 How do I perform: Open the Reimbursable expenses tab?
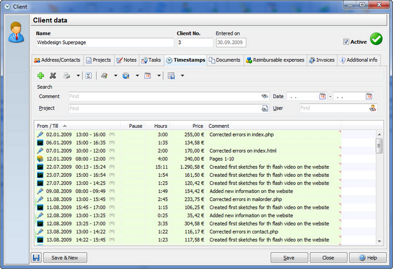tap(275, 60)
